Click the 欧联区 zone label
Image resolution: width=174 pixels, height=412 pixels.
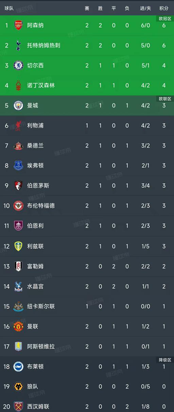(165, 99)
